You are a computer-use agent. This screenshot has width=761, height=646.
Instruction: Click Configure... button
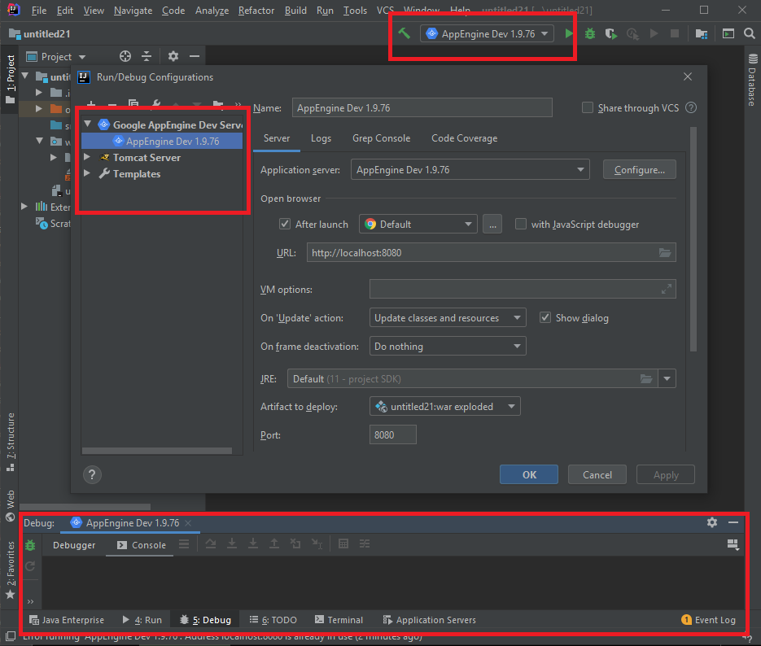(639, 170)
